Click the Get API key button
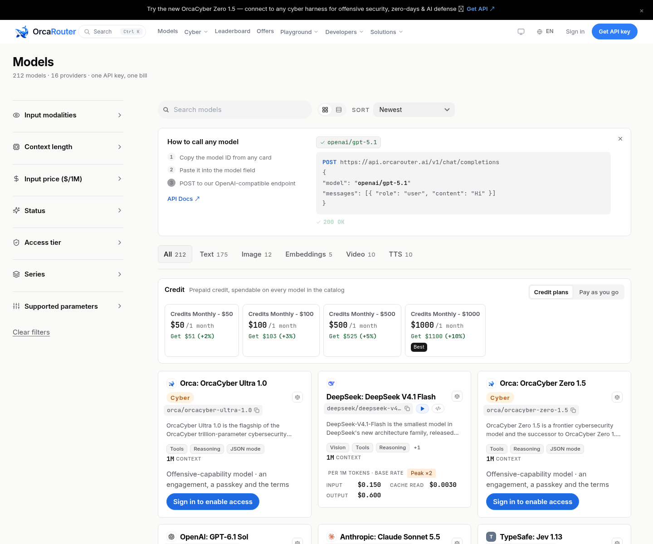 click(614, 32)
